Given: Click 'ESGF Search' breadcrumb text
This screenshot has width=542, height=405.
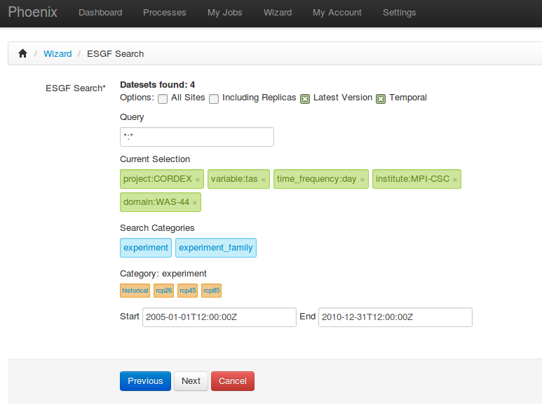Looking at the screenshot, I should [x=115, y=53].
